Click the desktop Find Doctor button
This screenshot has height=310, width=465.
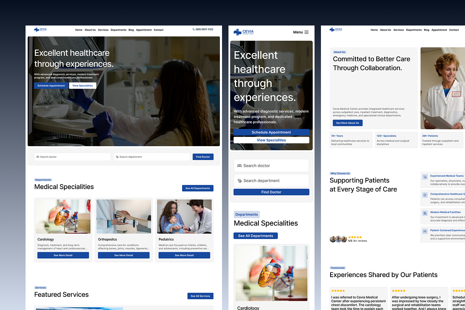pyautogui.click(x=203, y=157)
